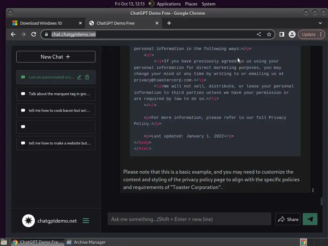Open the message options three-dot icon
The width and height of the screenshot is (328, 246).
click(x=313, y=190)
